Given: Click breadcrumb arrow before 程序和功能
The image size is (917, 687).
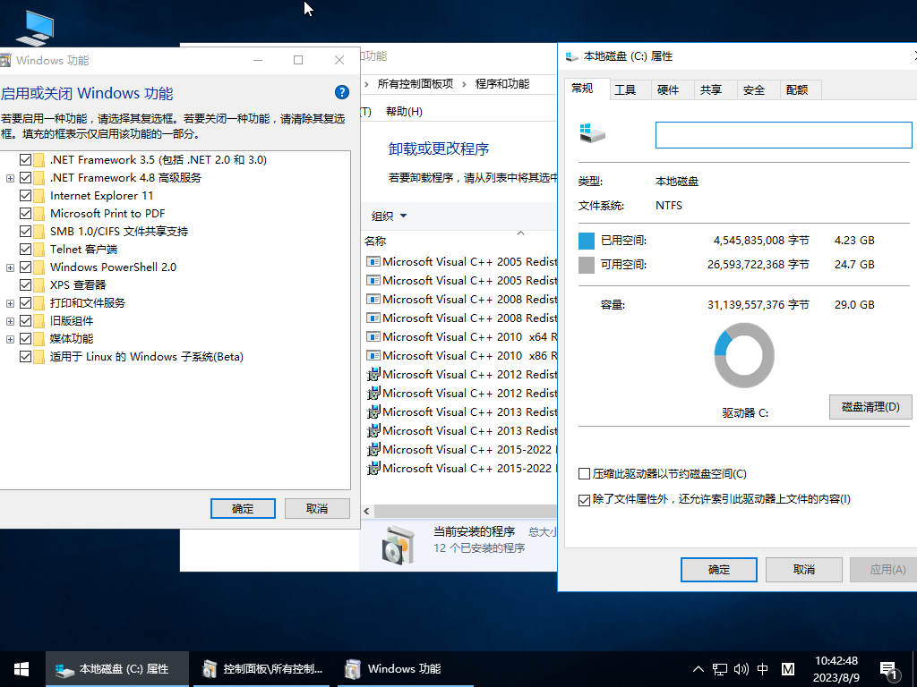Looking at the screenshot, I should click(x=464, y=84).
